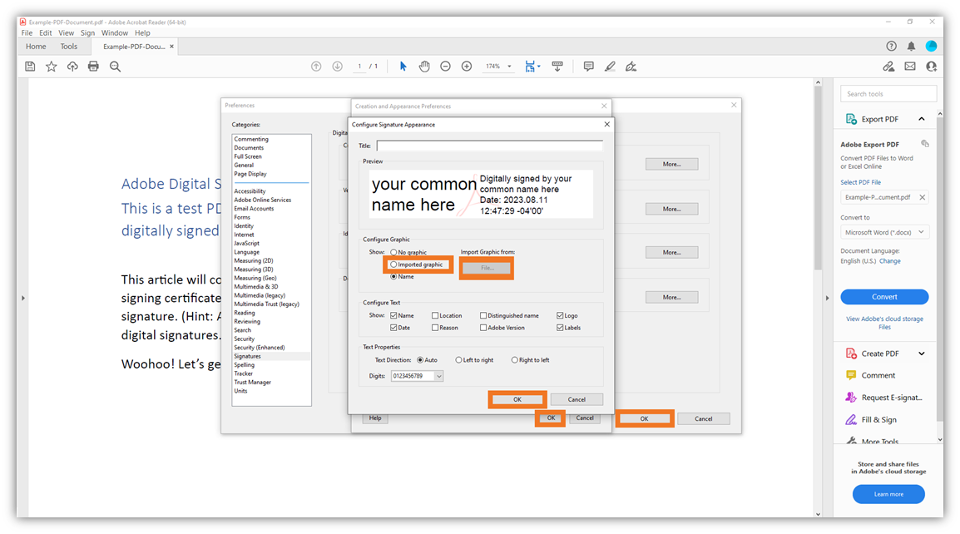960x534 pixels.
Task: Open Request E-signatures tool
Action: [x=892, y=398]
